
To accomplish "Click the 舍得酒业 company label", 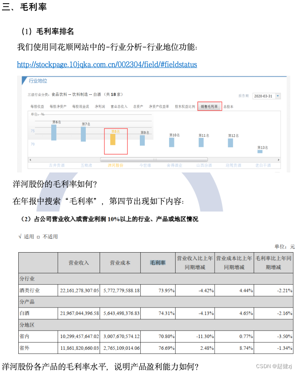I will (174, 165).
